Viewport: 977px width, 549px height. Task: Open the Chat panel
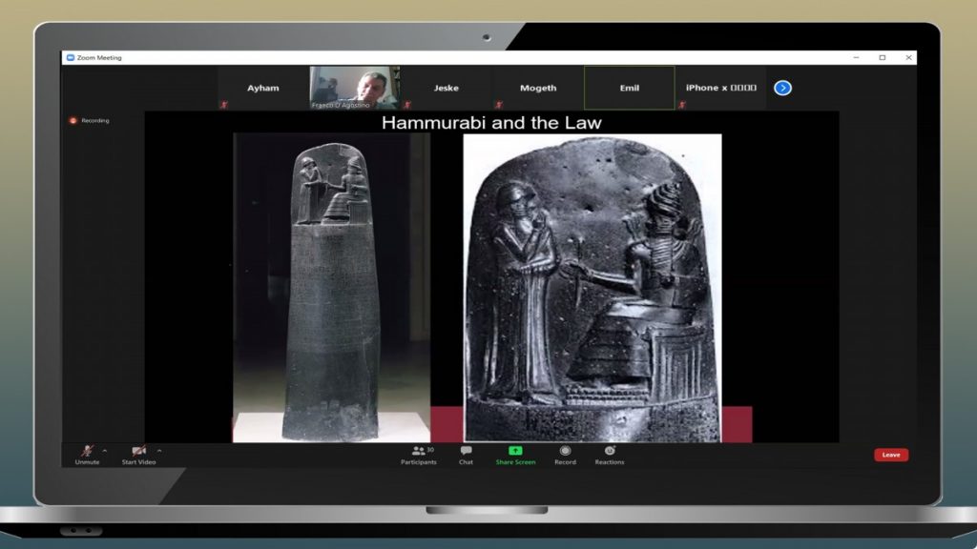[x=466, y=455]
